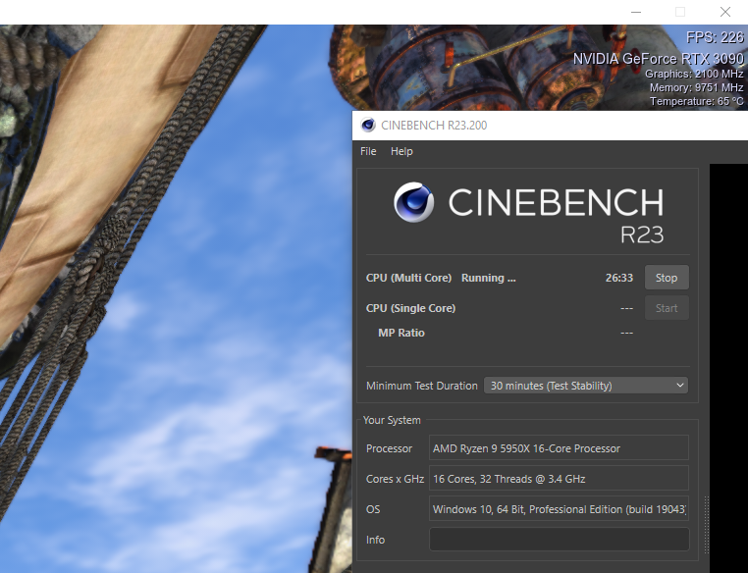This screenshot has height=573, width=748.
Task: Click the CPU (Multi Core) label
Action: (408, 278)
